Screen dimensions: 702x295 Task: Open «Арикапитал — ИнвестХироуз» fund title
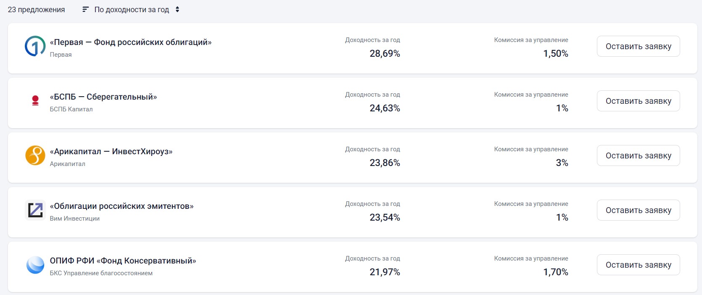click(111, 151)
